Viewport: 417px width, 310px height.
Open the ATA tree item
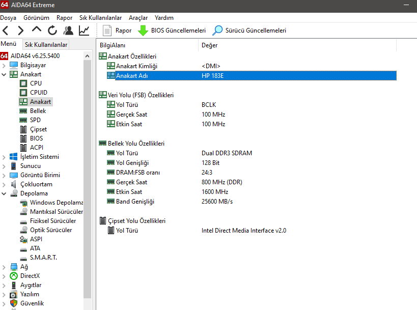(x=35, y=248)
